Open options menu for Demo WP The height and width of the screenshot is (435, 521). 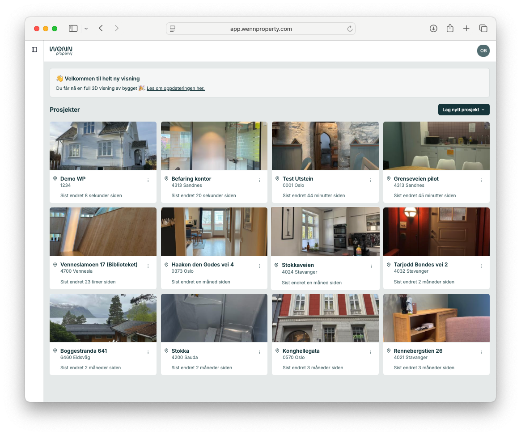(x=148, y=180)
